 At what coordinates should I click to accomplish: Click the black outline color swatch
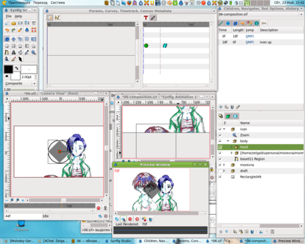9,69
